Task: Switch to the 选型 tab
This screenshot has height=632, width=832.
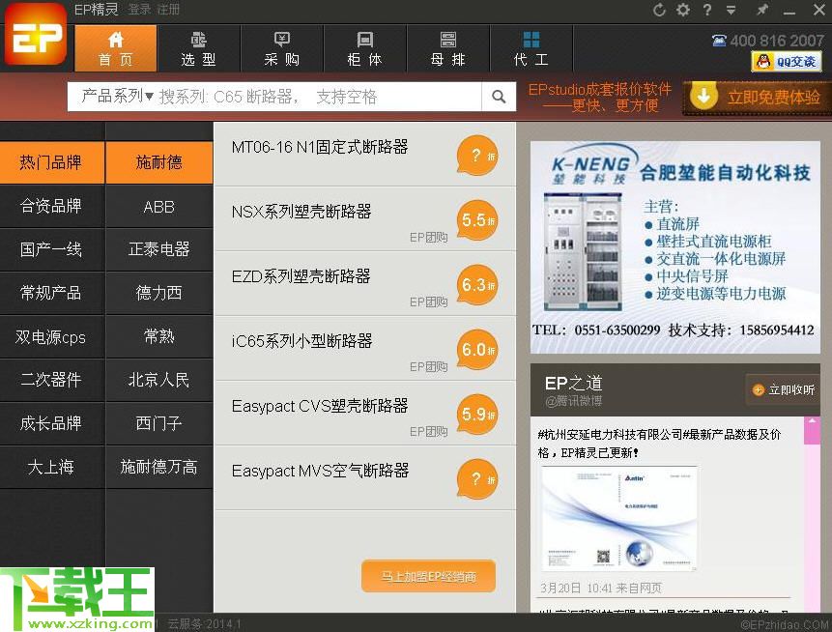Action: pyautogui.click(x=198, y=48)
